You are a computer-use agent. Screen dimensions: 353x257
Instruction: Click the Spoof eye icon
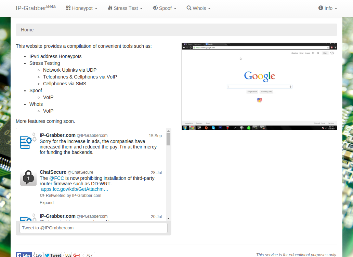click(155, 8)
